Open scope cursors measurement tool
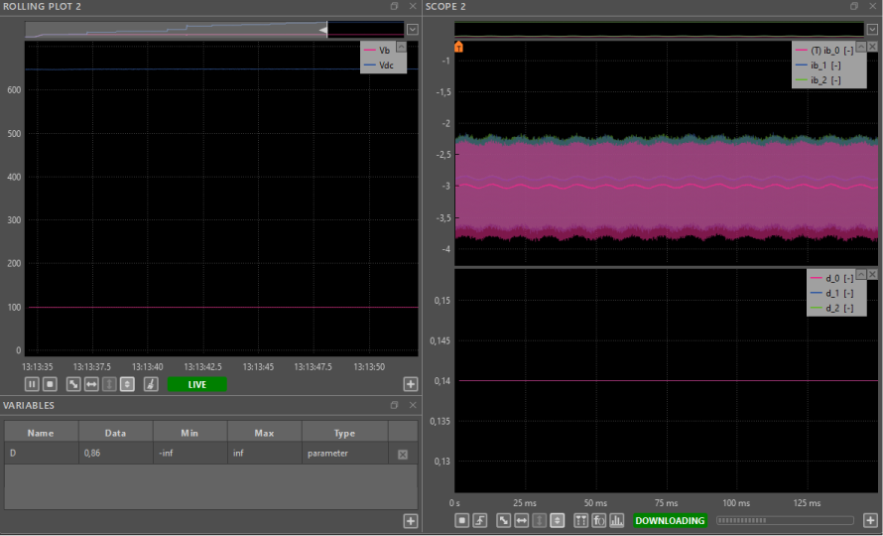Viewport: 883px width, 536px height. coord(581,520)
